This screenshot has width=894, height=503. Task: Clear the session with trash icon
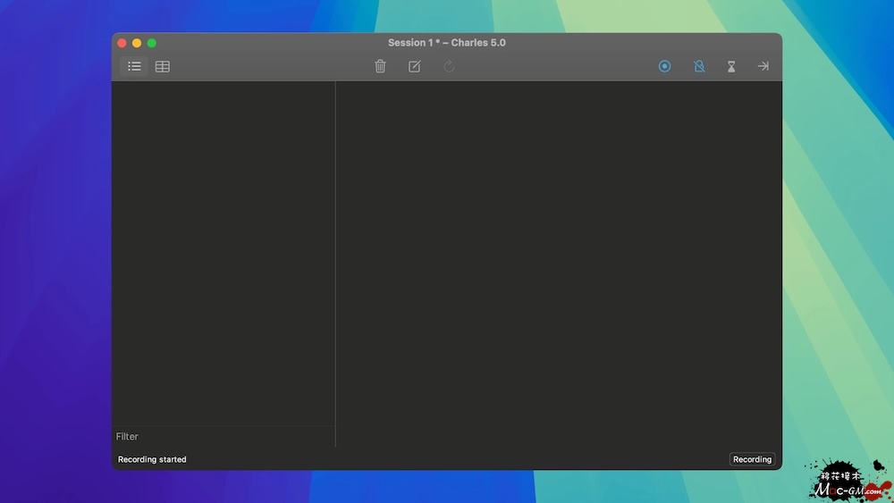tap(380, 66)
